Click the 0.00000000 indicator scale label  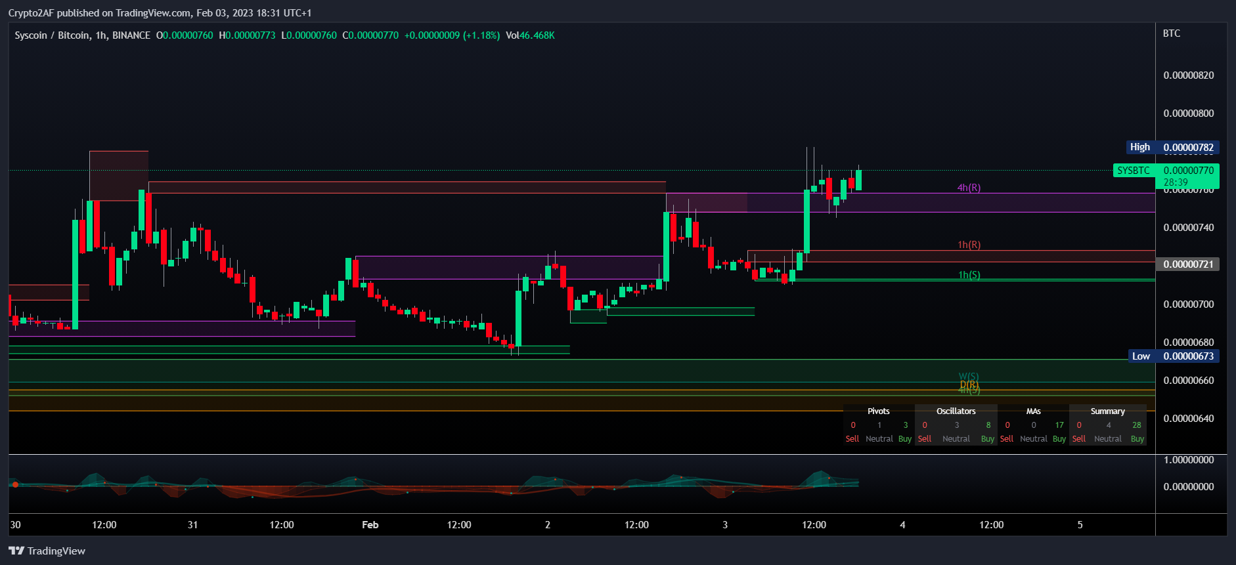tap(1188, 487)
